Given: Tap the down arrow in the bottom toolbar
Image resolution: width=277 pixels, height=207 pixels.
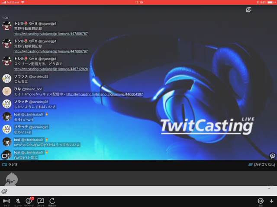Looking at the screenshot, I should coord(271,201).
